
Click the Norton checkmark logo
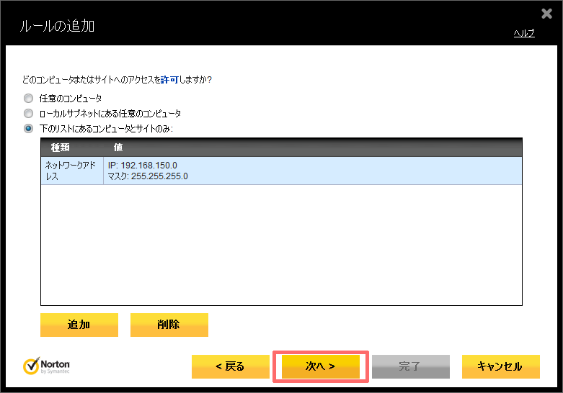point(31,365)
